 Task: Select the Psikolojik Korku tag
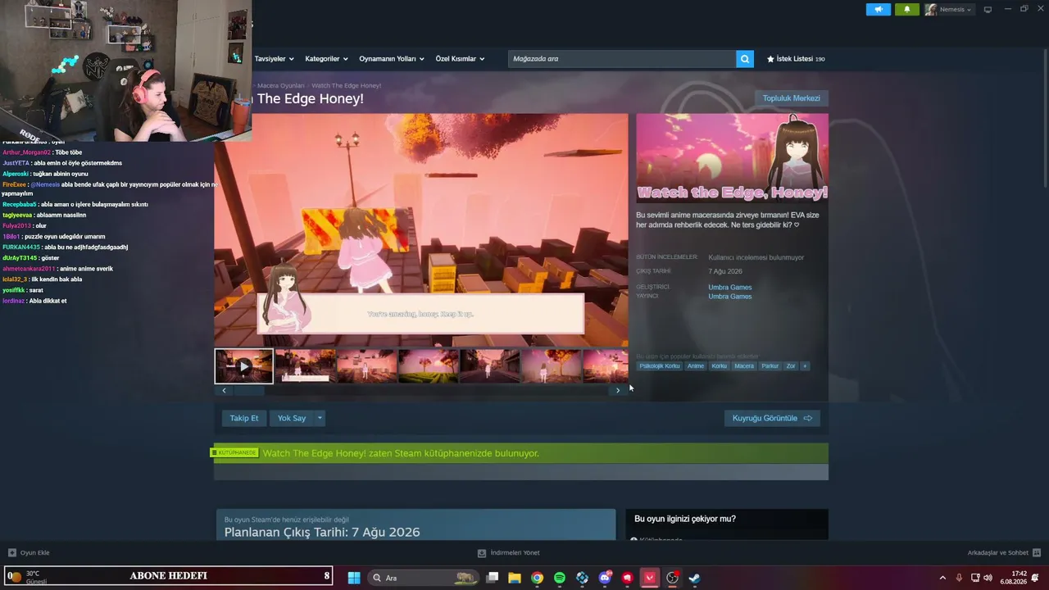660,366
